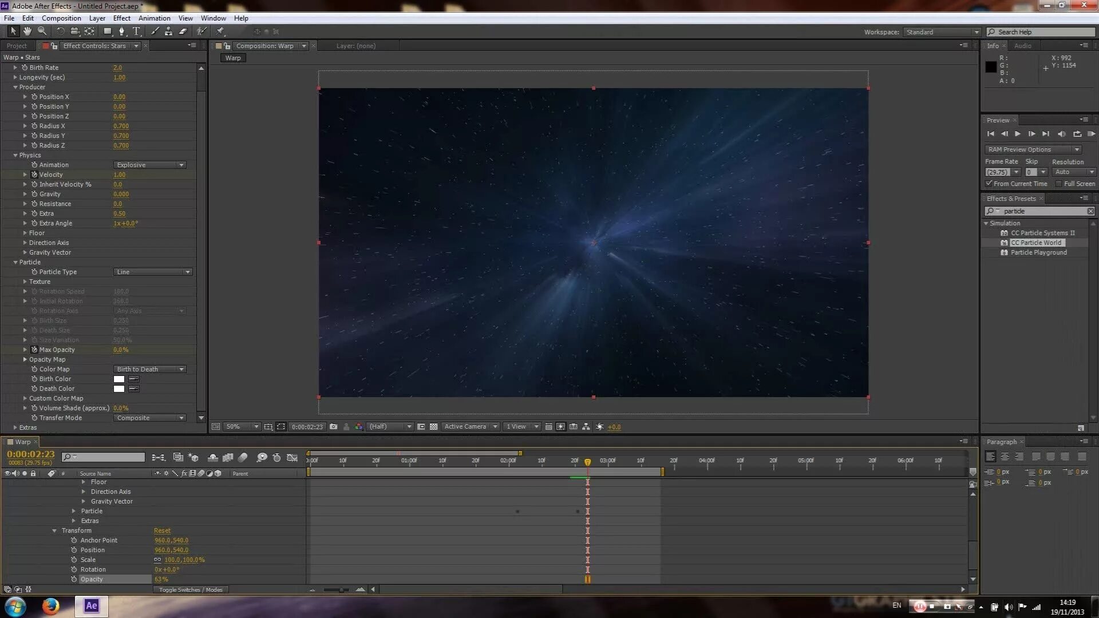Click Toggle Switches / Modes button

pyautogui.click(x=191, y=589)
